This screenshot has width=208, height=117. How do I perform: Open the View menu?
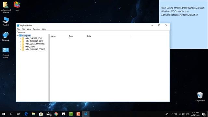click(29, 29)
